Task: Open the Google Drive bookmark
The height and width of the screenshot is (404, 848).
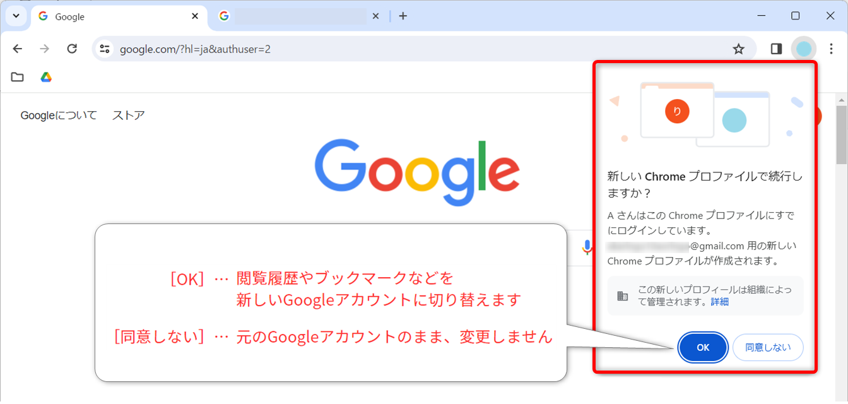Action: pyautogui.click(x=46, y=77)
